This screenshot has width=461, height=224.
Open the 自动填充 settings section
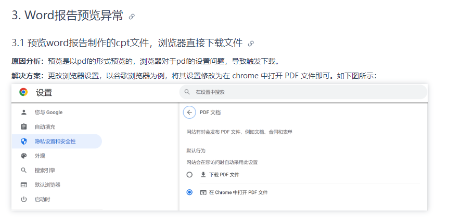[57, 127]
